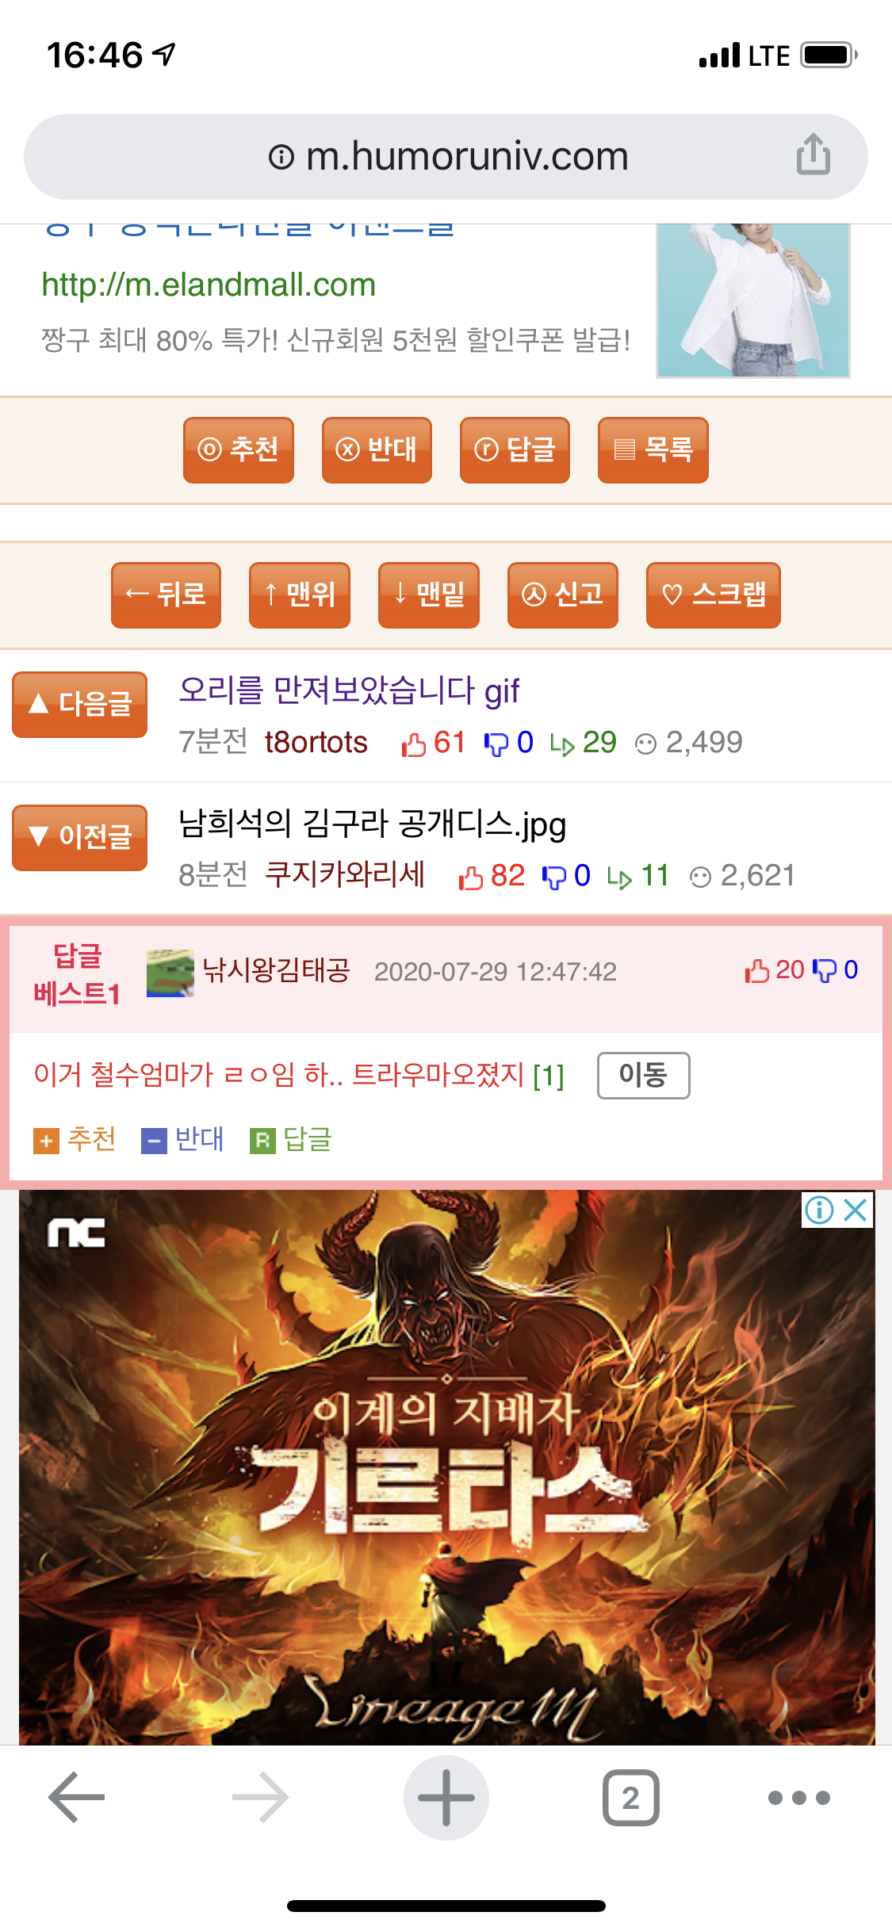Downvote the post with 반대 button
Image resolution: width=892 pixels, height=1931 pixels.
pyautogui.click(x=377, y=449)
